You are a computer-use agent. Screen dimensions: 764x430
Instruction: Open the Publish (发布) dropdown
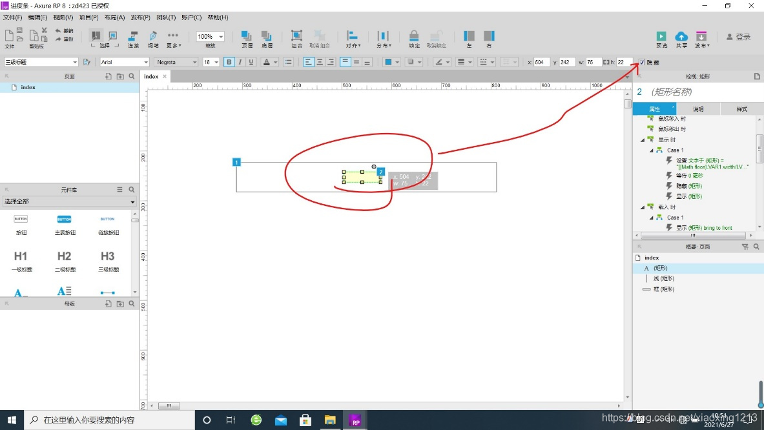701,39
